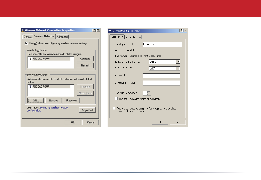The image size is (261, 180).
Task: Select FOOCAGROUP network icon in Available networks
Action: click(30, 58)
